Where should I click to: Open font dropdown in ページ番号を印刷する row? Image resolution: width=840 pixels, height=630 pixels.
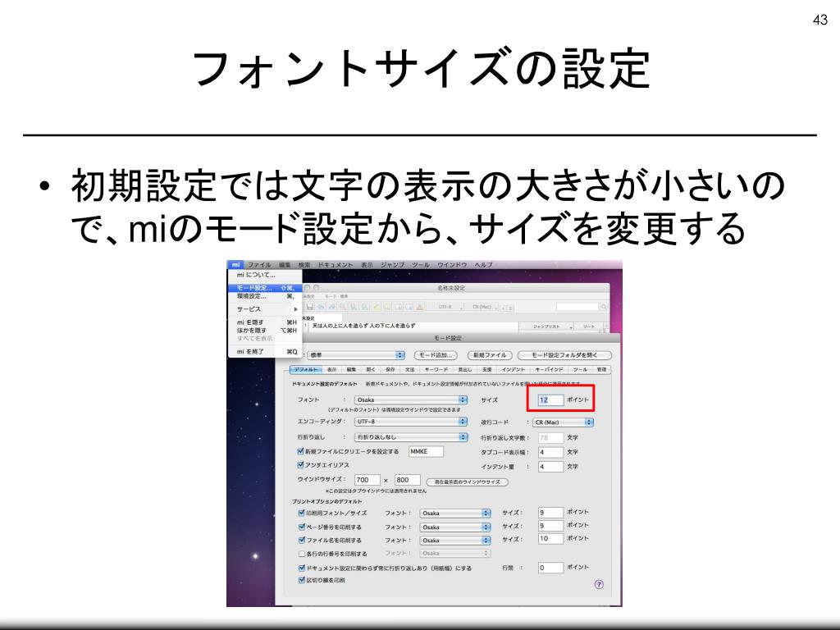[x=454, y=527]
